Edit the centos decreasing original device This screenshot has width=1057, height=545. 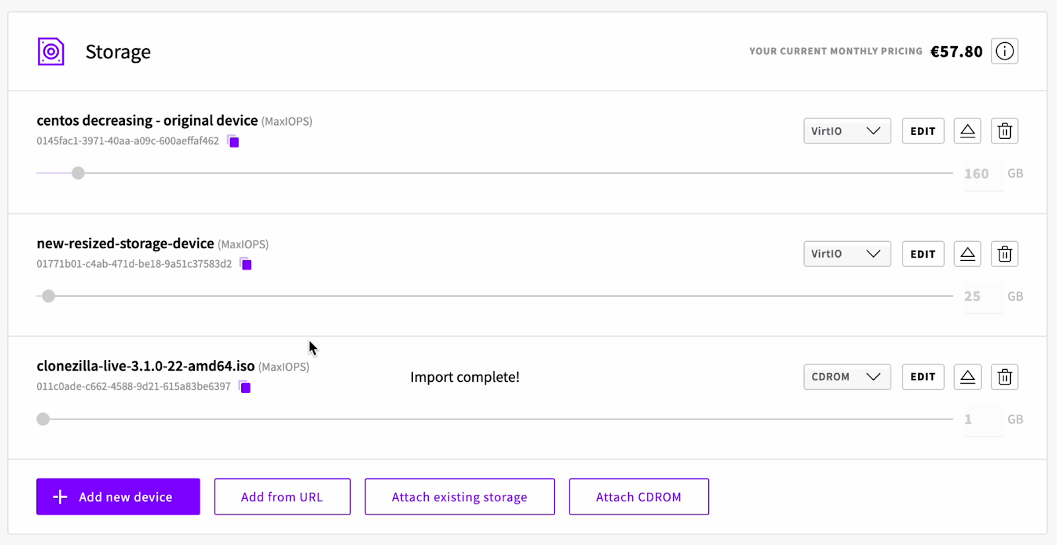[923, 131]
